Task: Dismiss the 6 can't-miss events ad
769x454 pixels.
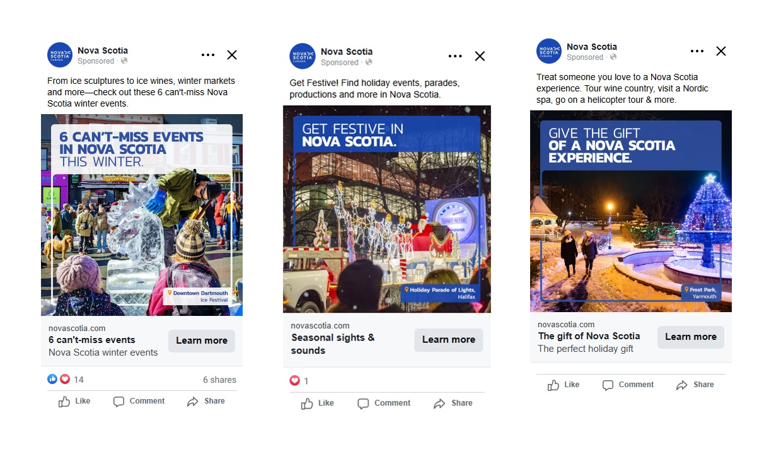Action: (232, 55)
